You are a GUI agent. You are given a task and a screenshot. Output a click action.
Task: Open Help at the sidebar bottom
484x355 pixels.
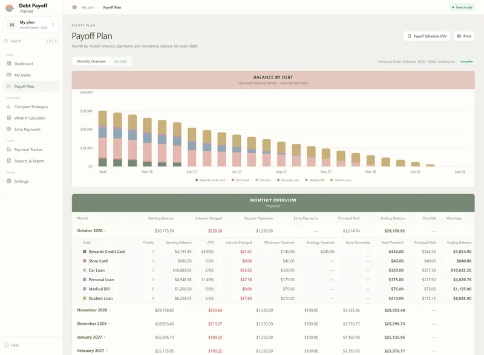click(x=11, y=345)
